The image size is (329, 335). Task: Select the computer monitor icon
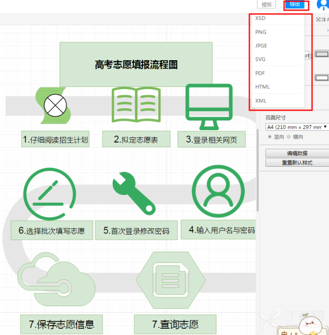[209, 107]
